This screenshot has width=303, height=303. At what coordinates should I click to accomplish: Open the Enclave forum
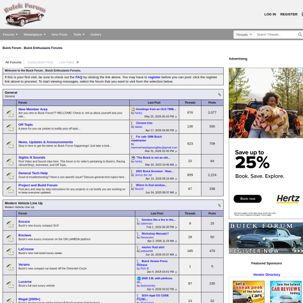coord(25,235)
